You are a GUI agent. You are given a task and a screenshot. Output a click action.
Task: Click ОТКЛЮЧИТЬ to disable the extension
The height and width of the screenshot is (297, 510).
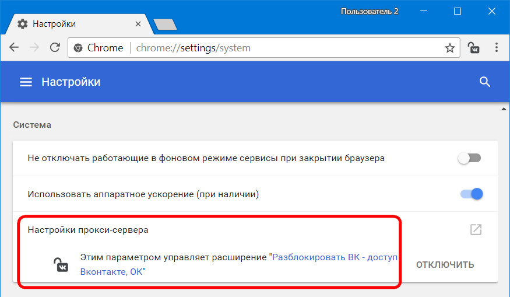445,264
